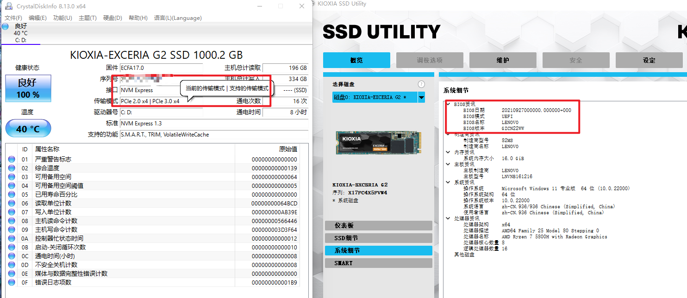This screenshot has height=298, width=687.
Task: Select the 系统内存大小 16.0 GiB row
Action: pyautogui.click(x=493, y=158)
